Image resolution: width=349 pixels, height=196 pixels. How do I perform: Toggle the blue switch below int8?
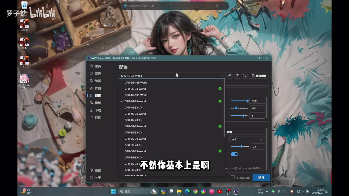[234, 154]
